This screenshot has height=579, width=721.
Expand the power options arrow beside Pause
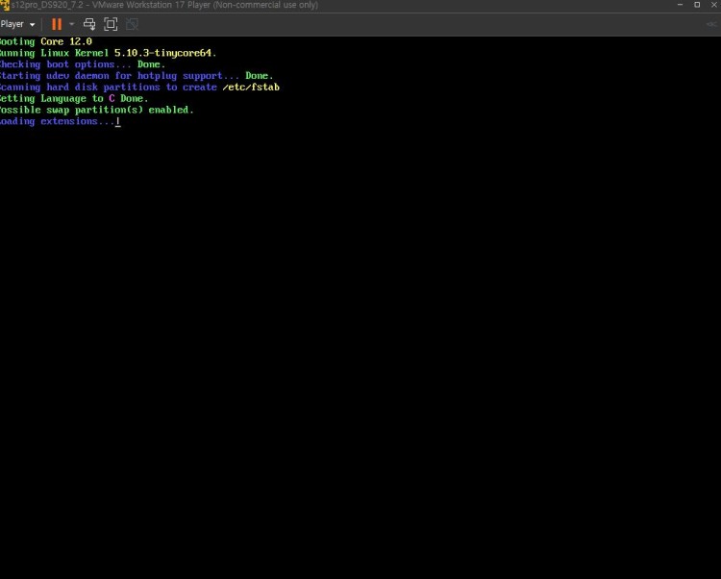point(71,24)
